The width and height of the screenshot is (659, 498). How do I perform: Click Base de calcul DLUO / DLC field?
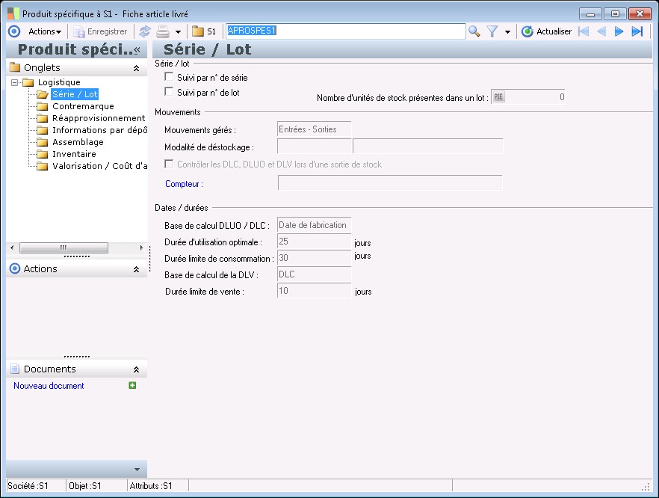pos(314,225)
